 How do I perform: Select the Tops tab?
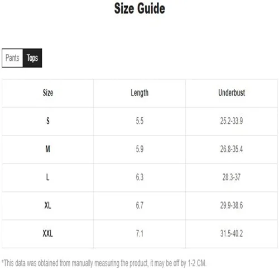point(32,58)
